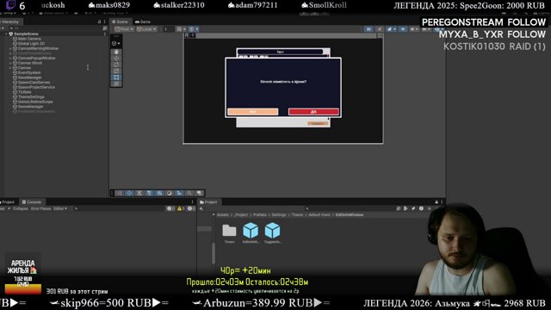
Task: Expand the Canvas object in Hierarchy
Action: (x=10, y=68)
